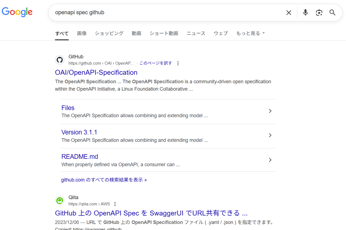
Task: Click the Google logo
Action: [17, 12]
